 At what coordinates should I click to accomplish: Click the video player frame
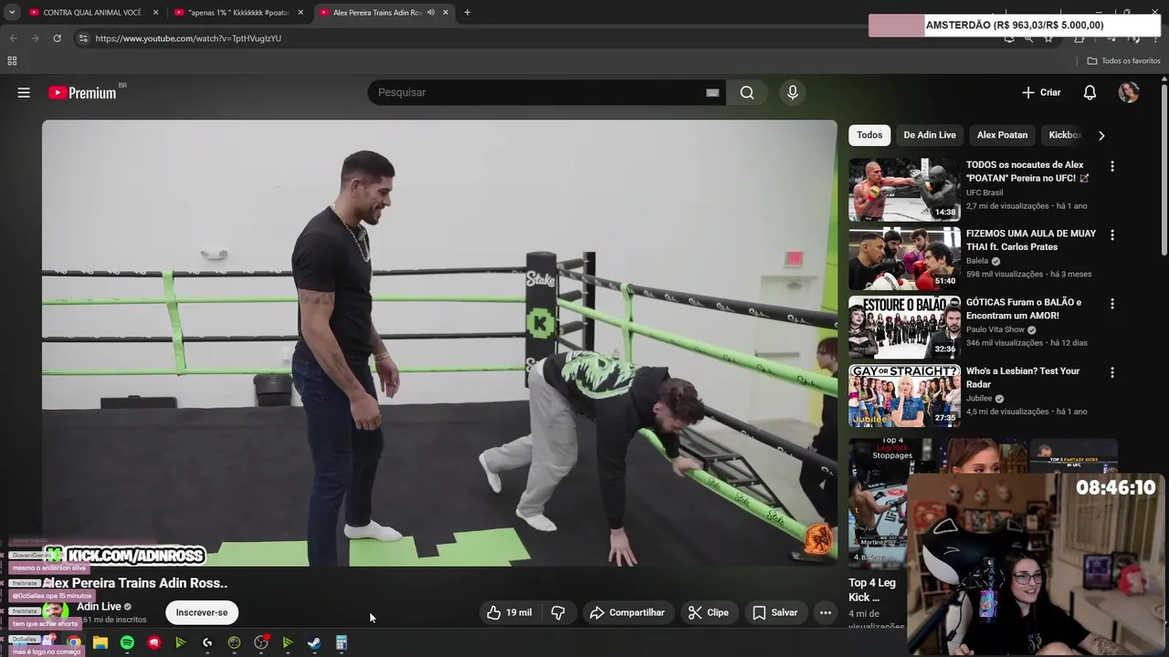439,343
